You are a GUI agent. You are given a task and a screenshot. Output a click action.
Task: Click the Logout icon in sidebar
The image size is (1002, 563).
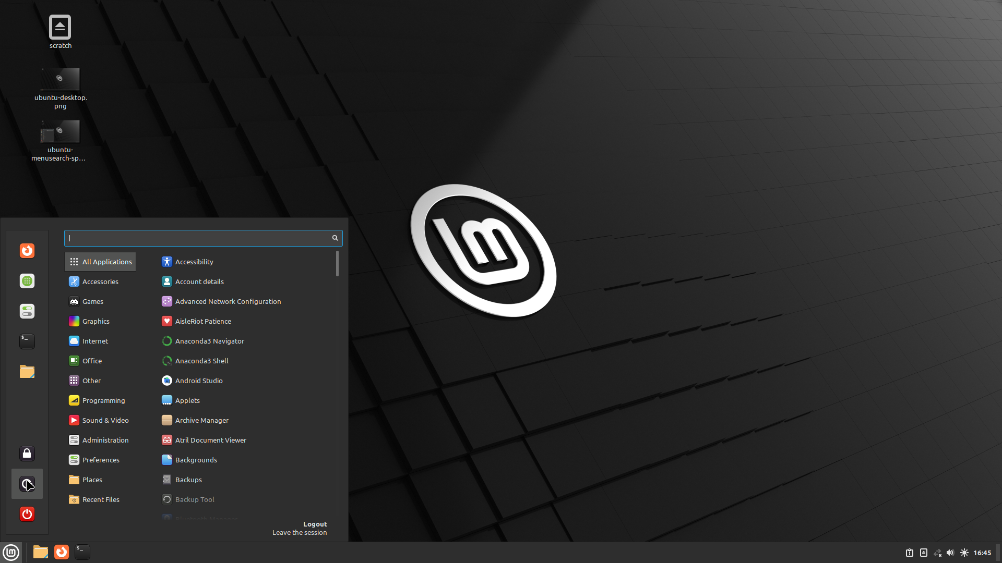pyautogui.click(x=27, y=484)
